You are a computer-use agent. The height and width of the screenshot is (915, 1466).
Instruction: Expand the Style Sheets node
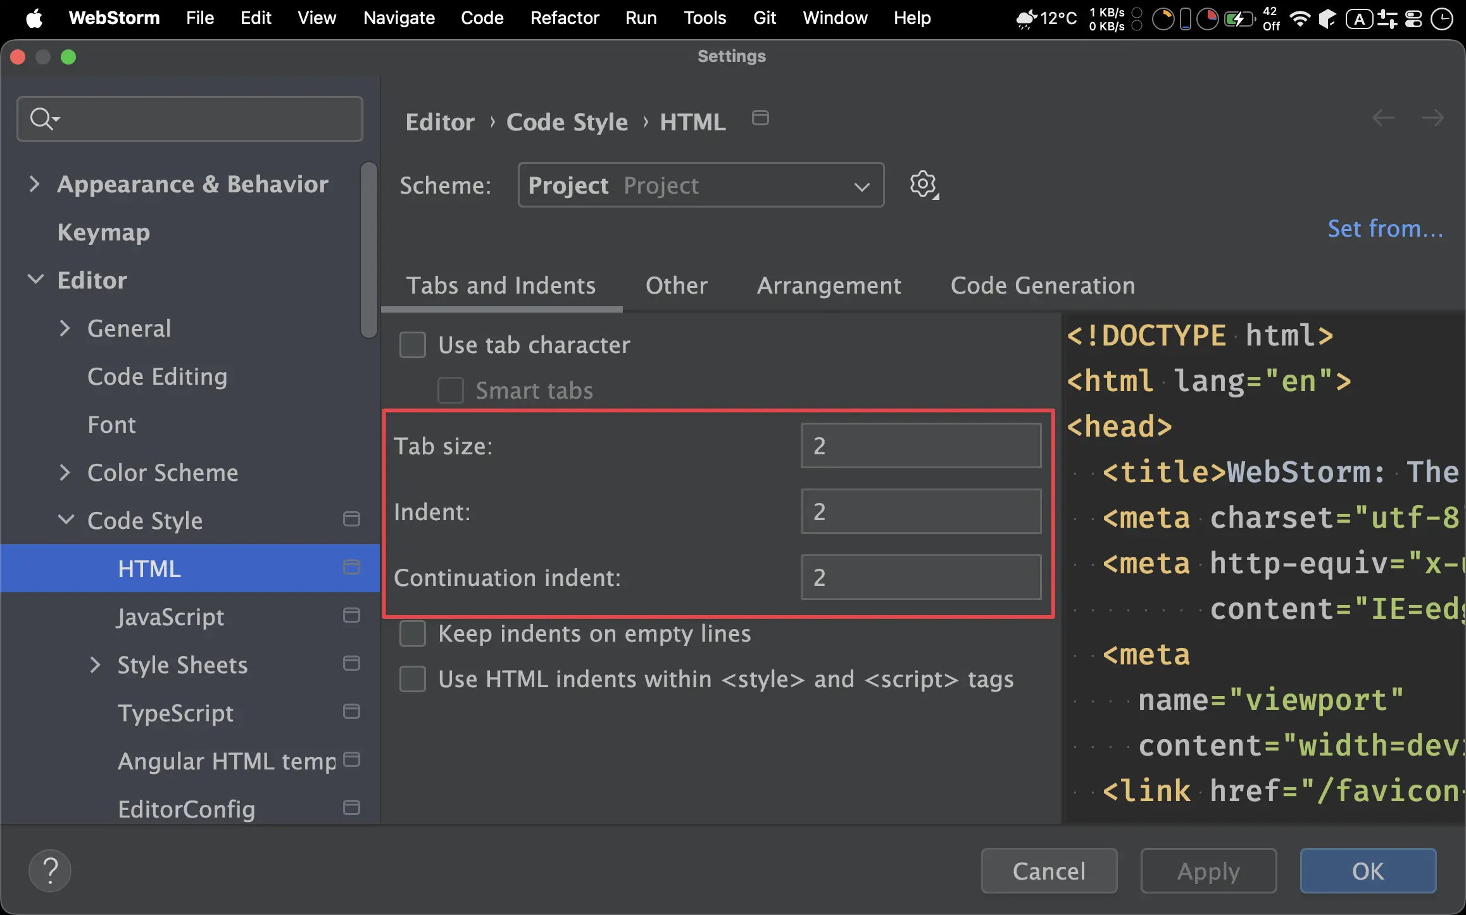coord(95,665)
